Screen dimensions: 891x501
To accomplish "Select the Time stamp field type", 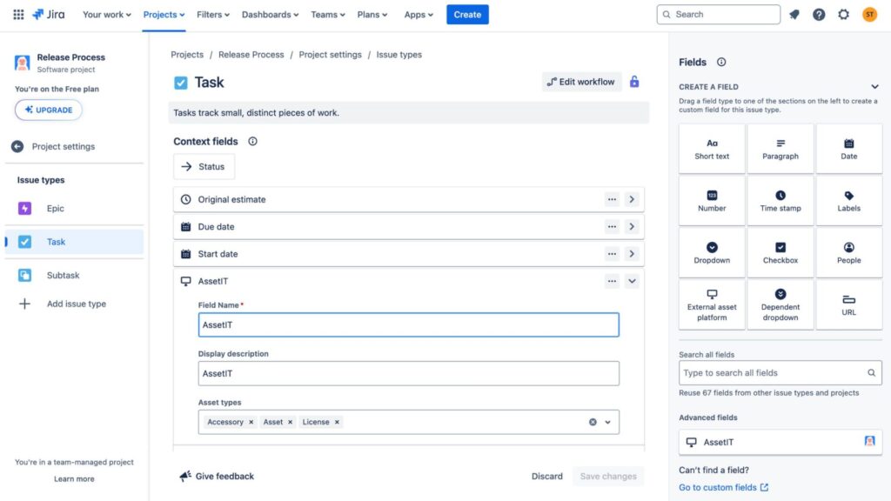I will [780, 200].
